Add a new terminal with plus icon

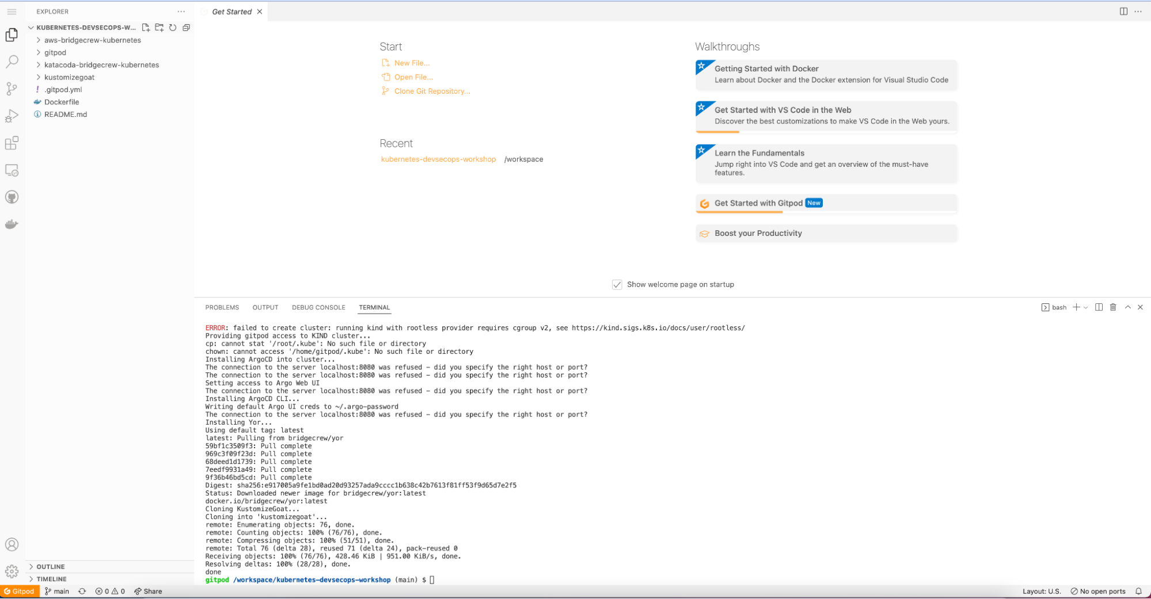click(x=1076, y=307)
